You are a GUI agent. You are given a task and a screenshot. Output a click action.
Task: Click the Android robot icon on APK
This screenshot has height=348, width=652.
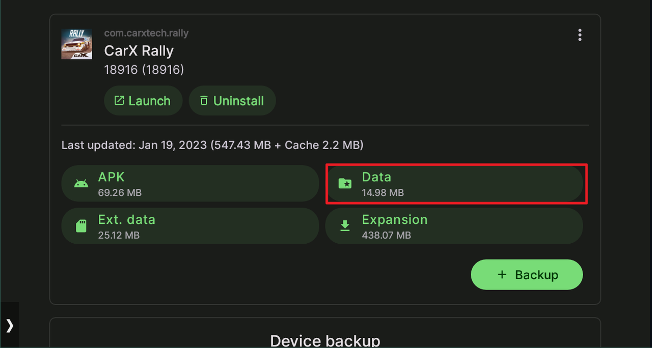[x=81, y=183]
